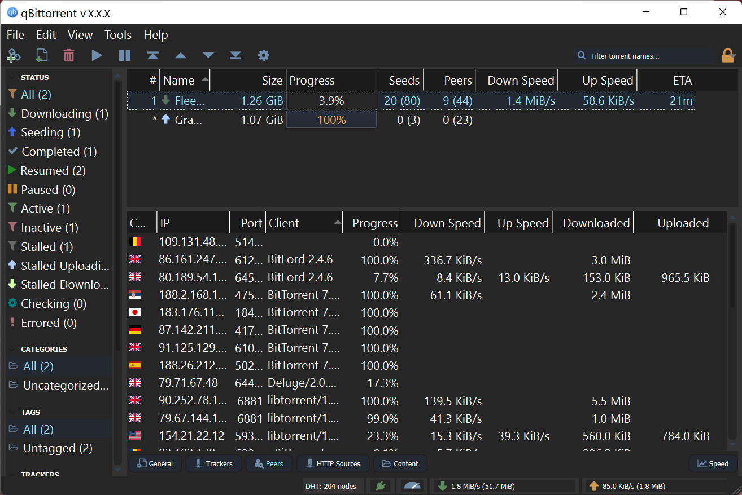The image size is (742, 495).
Task: Sort peers by IP column header
Action: click(x=193, y=223)
